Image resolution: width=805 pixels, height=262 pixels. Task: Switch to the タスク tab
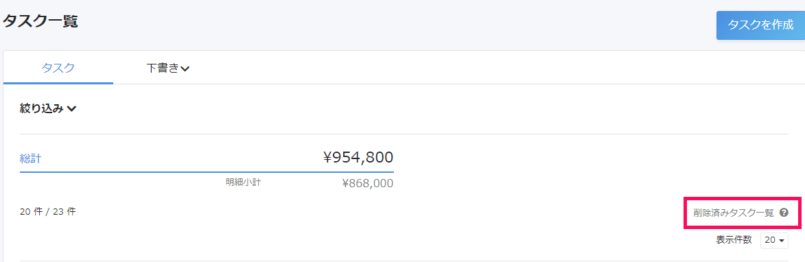pyautogui.click(x=58, y=68)
